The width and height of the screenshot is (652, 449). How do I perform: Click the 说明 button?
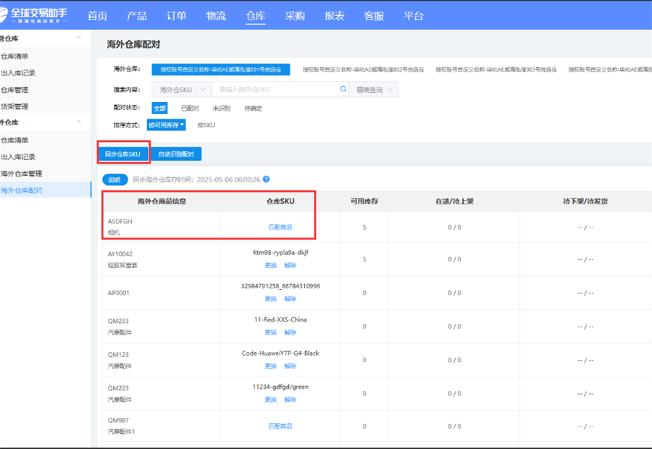pos(114,180)
